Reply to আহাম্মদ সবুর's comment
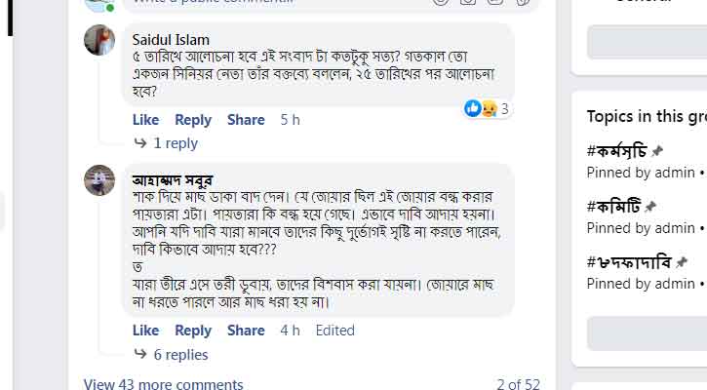Screen dimensions: 707x390 [193, 331]
